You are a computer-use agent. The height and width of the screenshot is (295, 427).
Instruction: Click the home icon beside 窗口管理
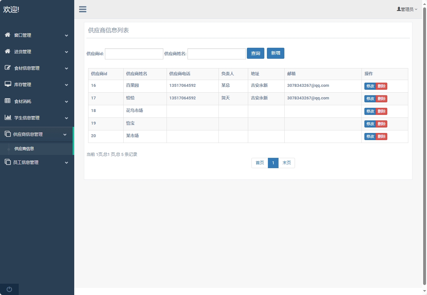[8, 35]
